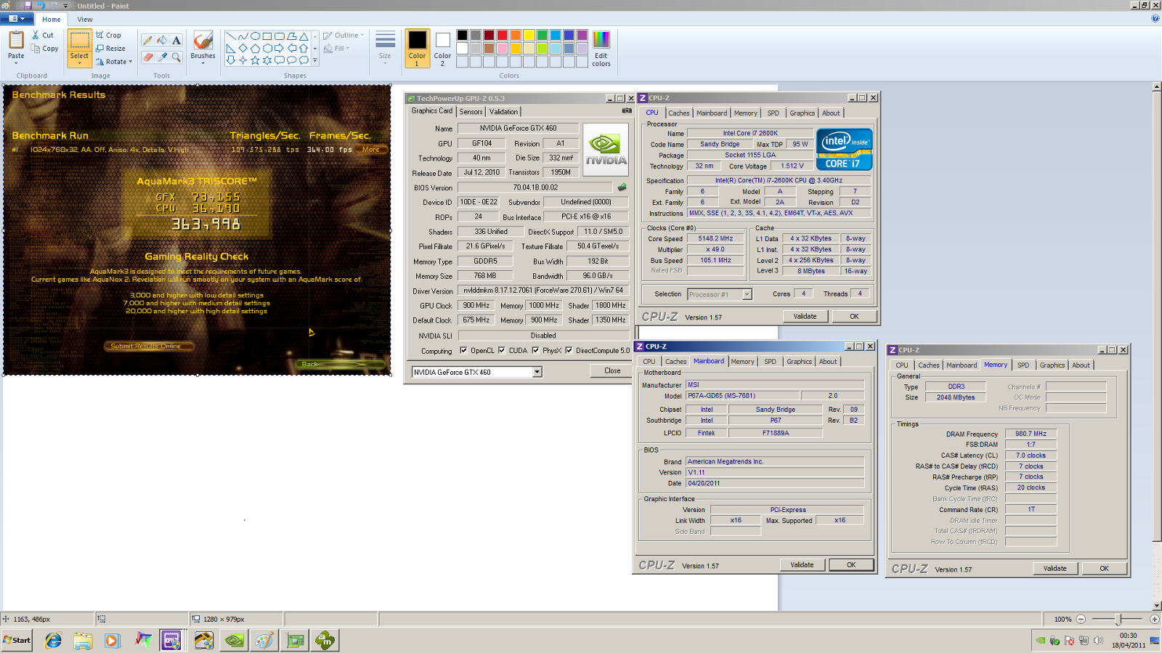The height and width of the screenshot is (653, 1162).
Task: Select the Pencil tool in Paint
Action: coord(147,41)
